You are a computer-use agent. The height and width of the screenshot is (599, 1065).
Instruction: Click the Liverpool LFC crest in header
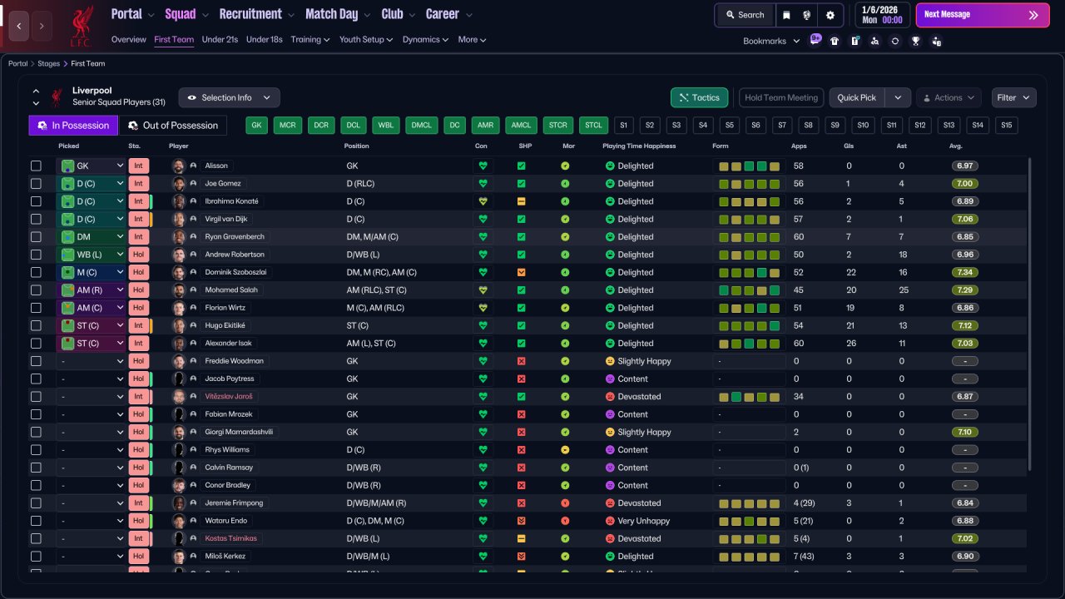click(82, 25)
